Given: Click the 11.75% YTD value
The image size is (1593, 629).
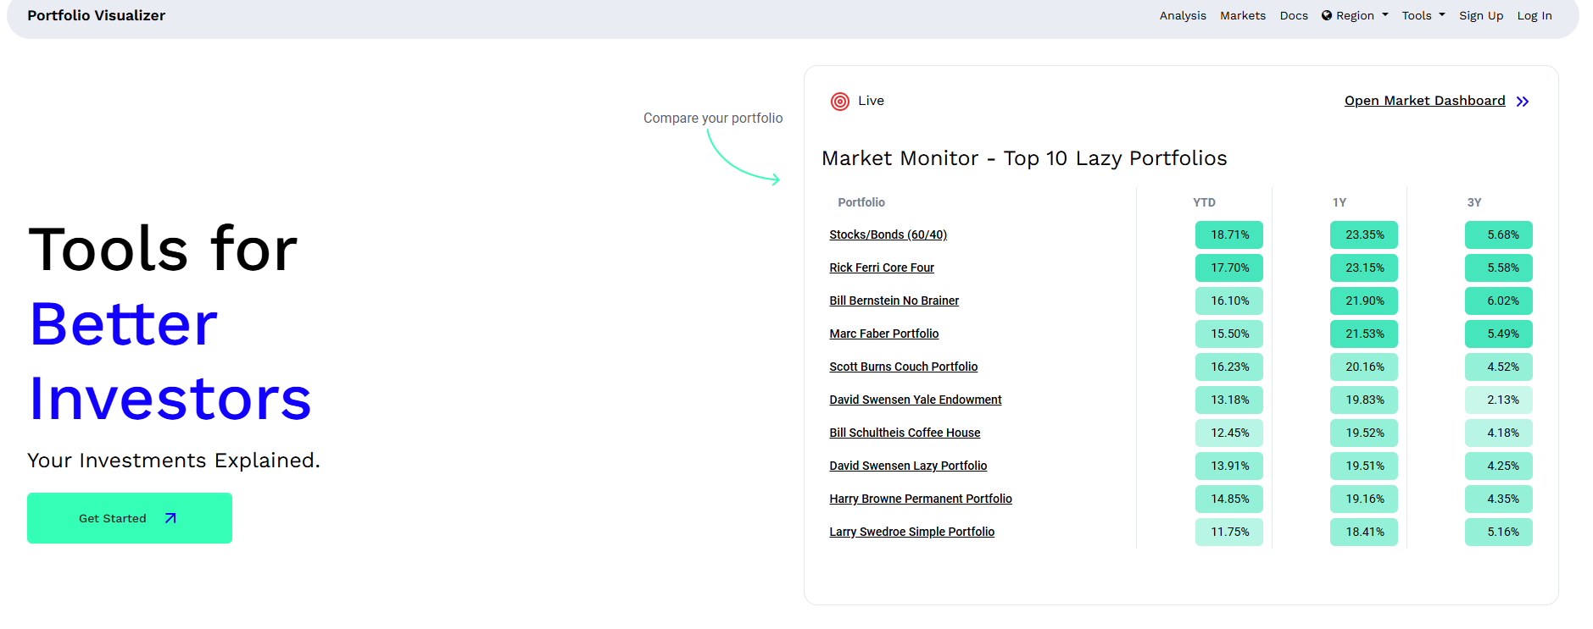Looking at the screenshot, I should tap(1229, 532).
